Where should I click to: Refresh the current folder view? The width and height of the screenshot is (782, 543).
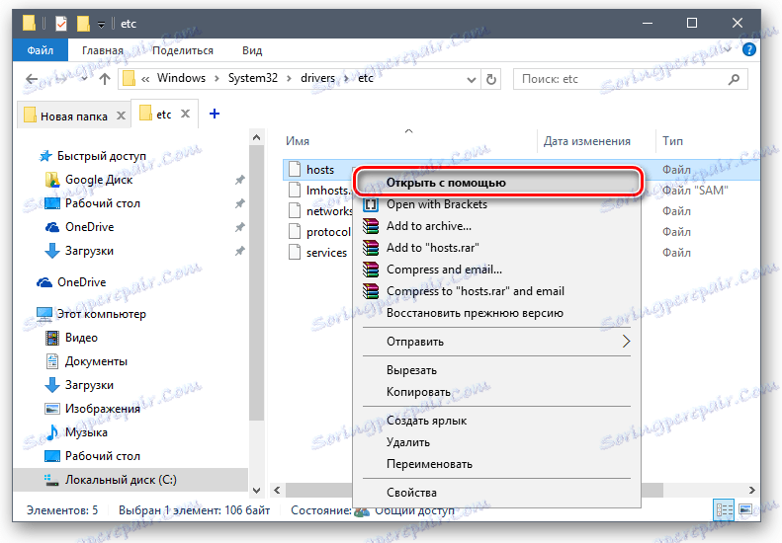491,79
